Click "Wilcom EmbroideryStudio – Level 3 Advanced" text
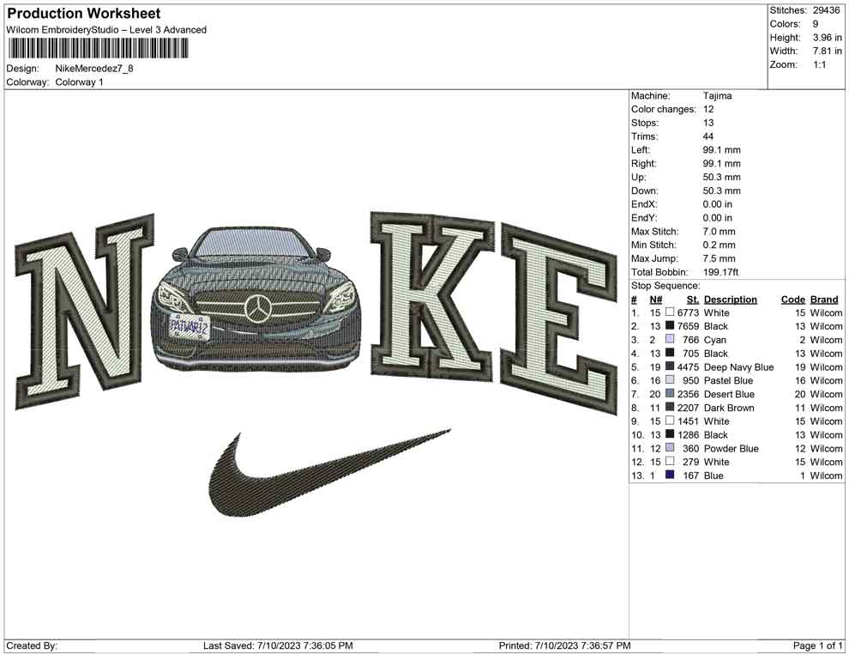 (106, 30)
